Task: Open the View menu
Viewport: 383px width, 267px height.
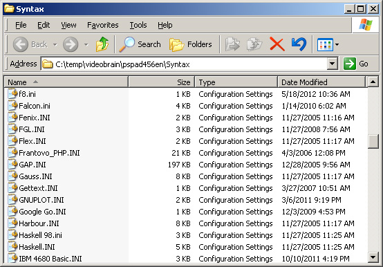Action: [x=68, y=25]
